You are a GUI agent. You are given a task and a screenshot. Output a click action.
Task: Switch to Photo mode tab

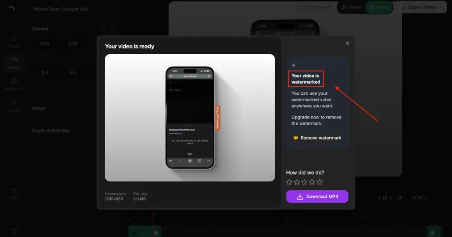351,7
